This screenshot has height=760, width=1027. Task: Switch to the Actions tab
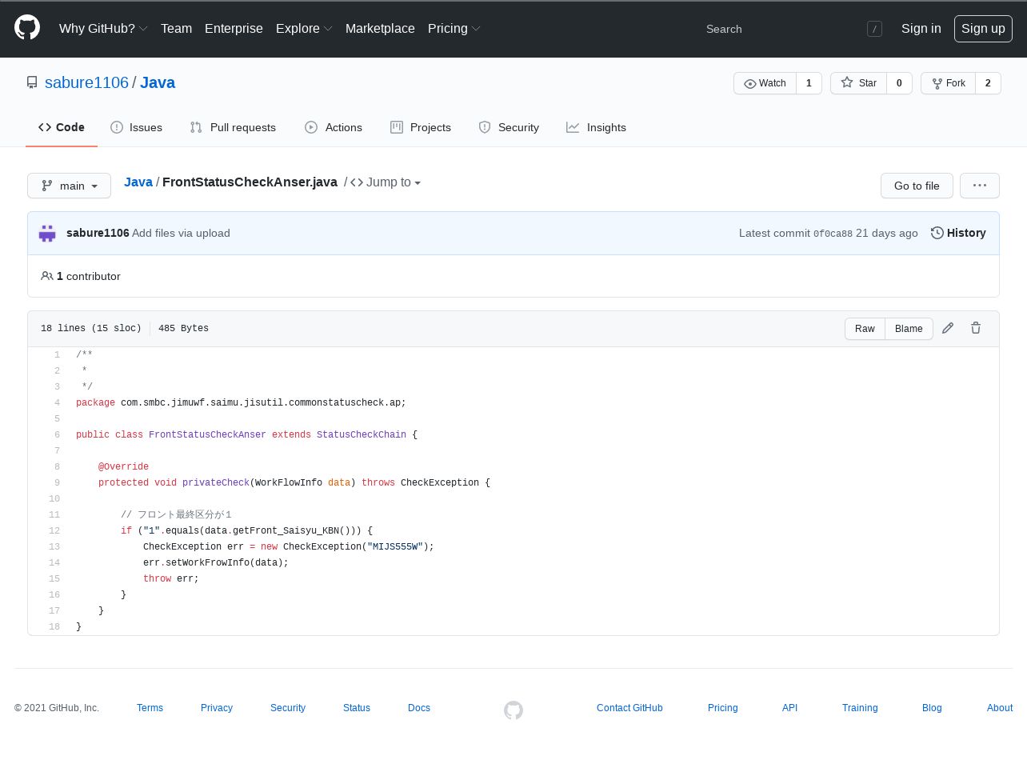coord(334,127)
